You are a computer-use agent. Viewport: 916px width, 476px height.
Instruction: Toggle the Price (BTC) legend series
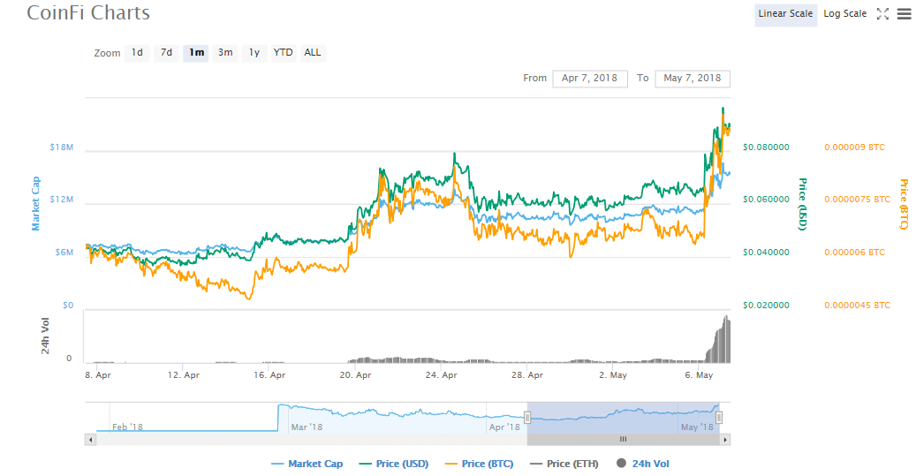pyautogui.click(x=481, y=464)
